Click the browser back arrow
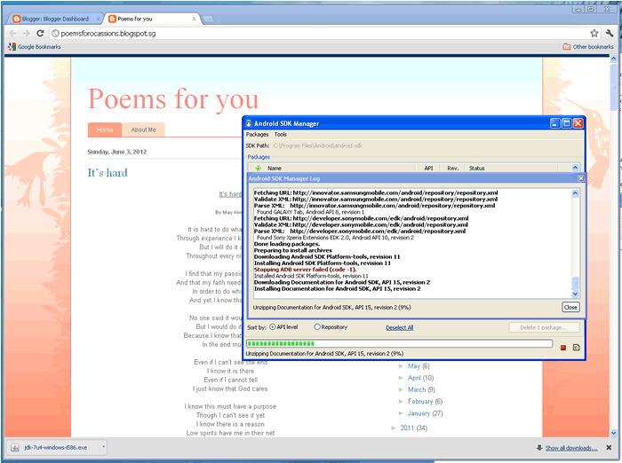The width and height of the screenshot is (622, 463). pos(12,34)
